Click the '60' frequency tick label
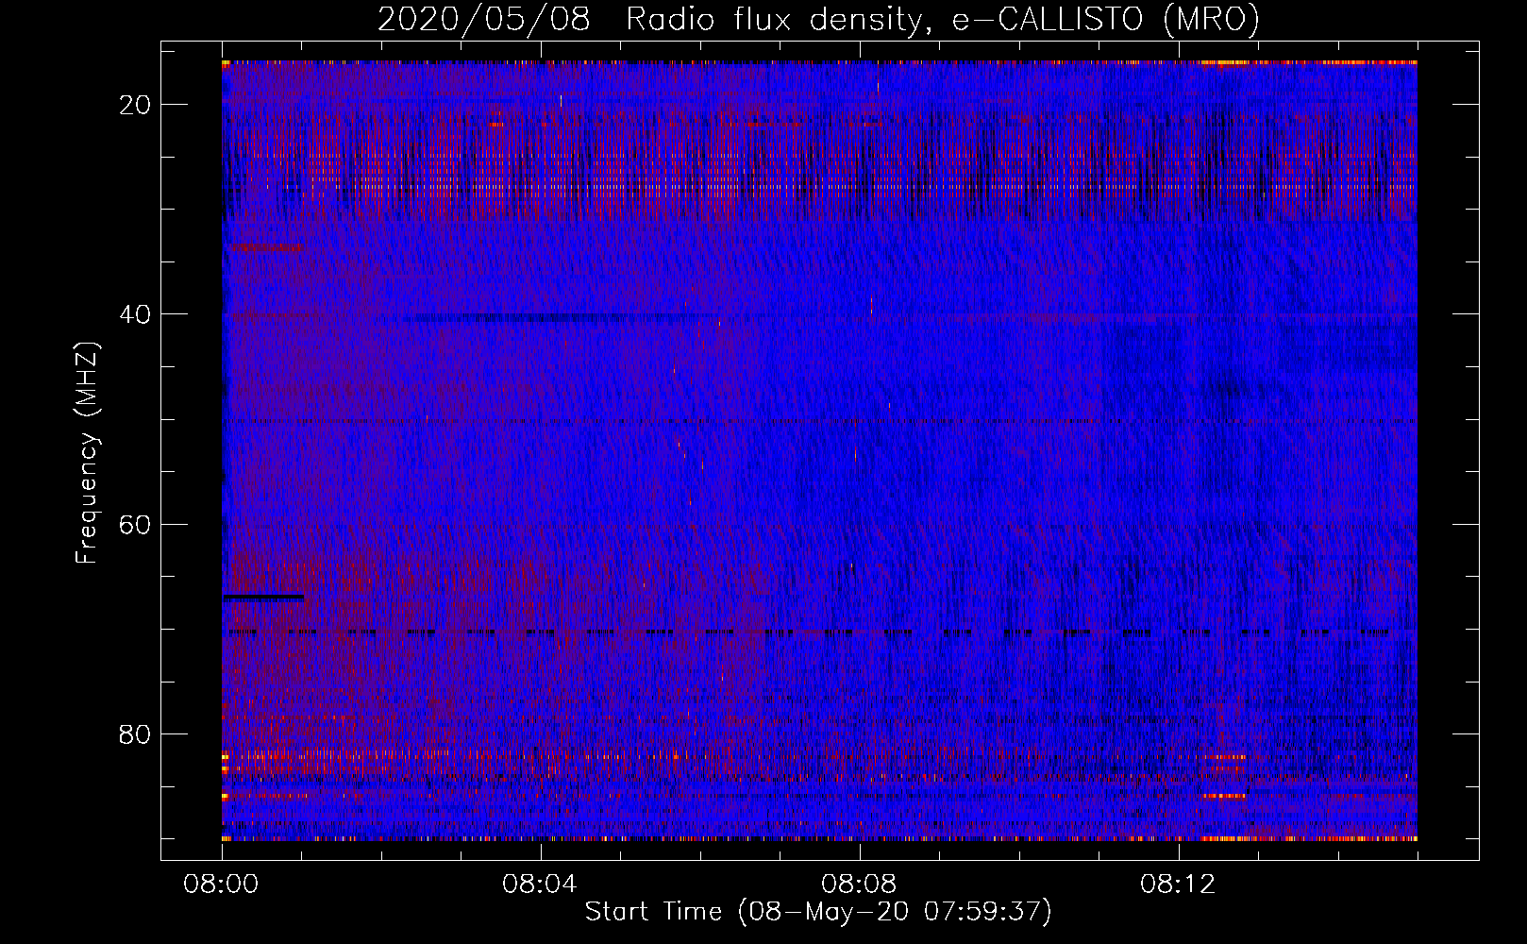The width and height of the screenshot is (1527, 944). (135, 524)
